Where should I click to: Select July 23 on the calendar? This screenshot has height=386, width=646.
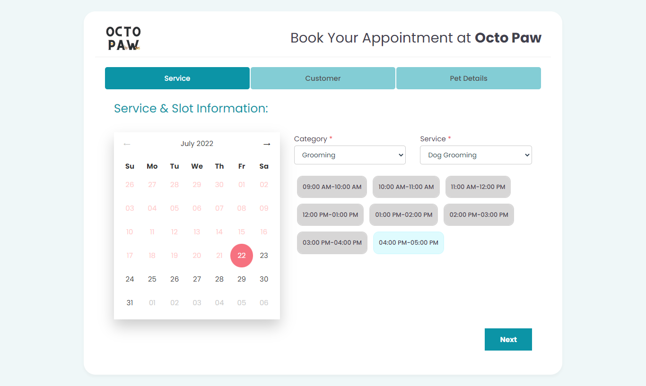[x=264, y=256]
